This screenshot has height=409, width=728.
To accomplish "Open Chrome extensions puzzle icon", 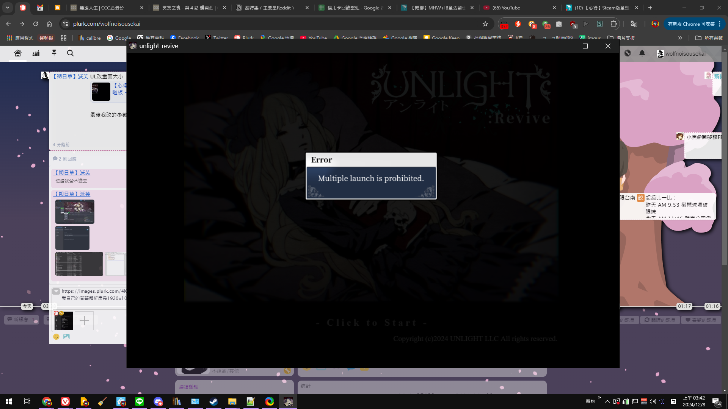I will coord(613,24).
